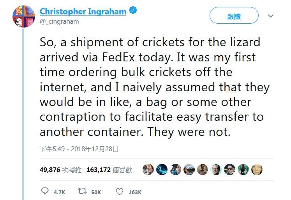Click the first liker avatar in the row
This screenshot has width=291, height=200.
pos(148,169)
